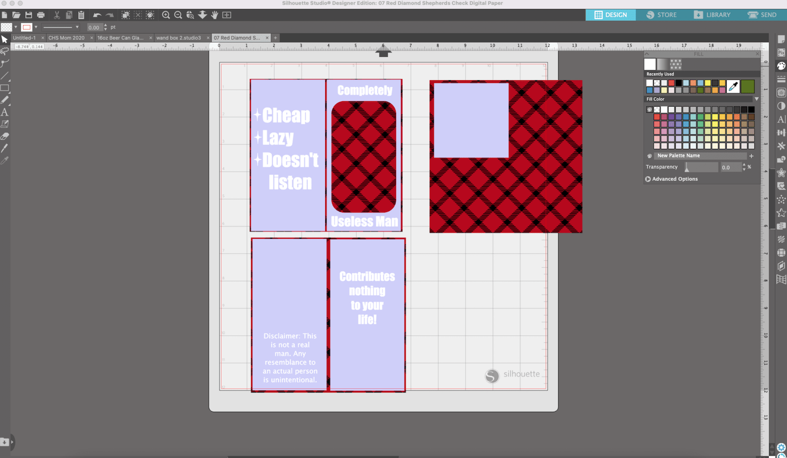This screenshot has height=458, width=787.
Task: Select the large plaid pattern square
Action: point(546,194)
